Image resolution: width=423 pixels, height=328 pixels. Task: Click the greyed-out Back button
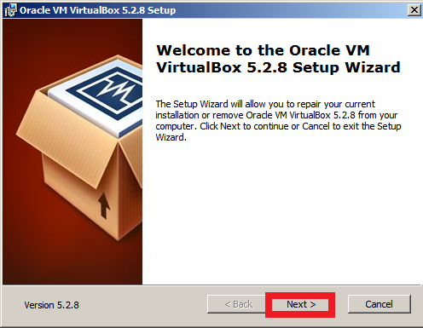(238, 304)
